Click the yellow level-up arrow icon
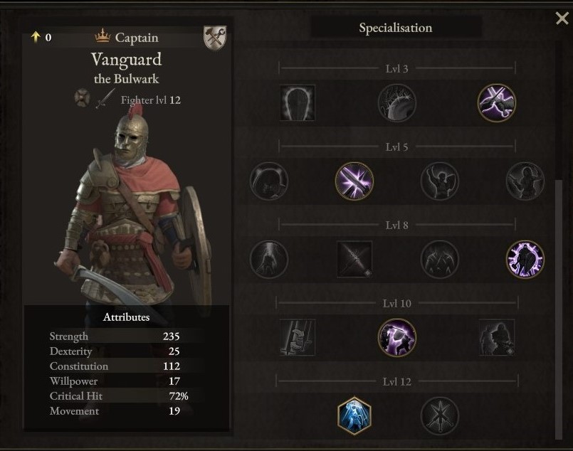 [x=36, y=36]
